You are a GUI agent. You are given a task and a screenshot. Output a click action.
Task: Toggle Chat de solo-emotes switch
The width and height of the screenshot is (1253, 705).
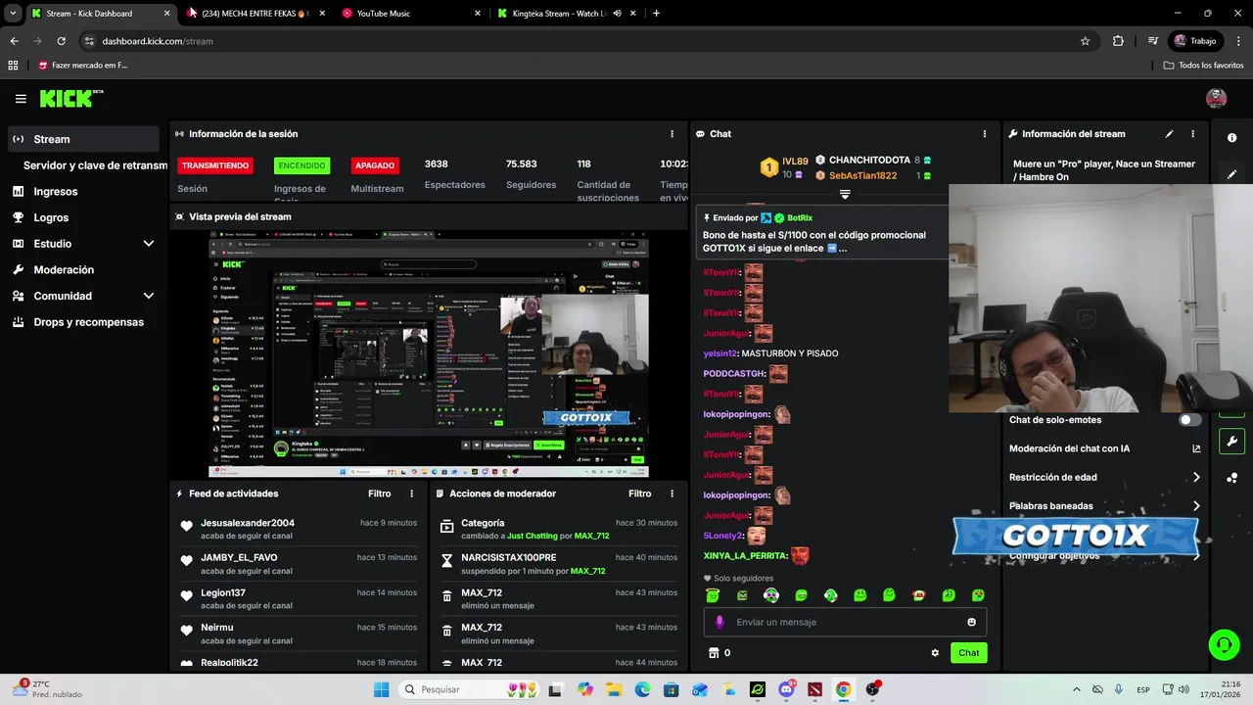coord(1189,420)
